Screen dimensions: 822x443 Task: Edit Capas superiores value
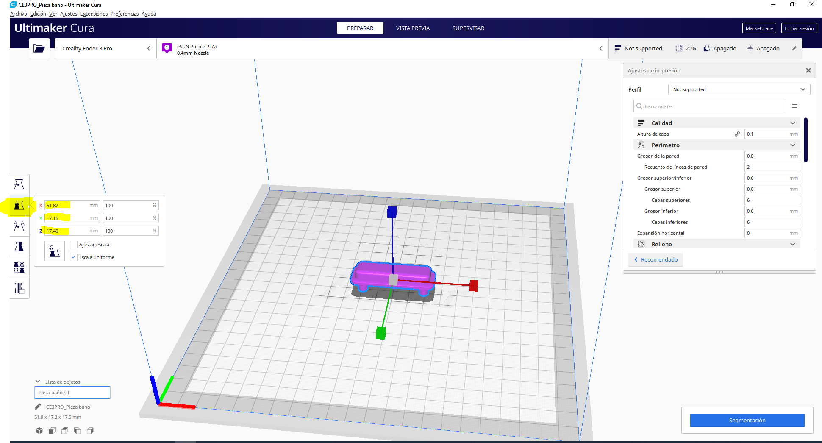772,200
